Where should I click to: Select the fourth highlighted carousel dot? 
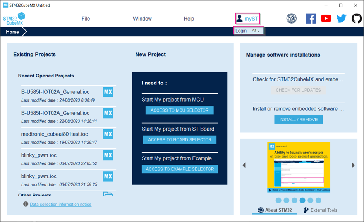click(302, 200)
